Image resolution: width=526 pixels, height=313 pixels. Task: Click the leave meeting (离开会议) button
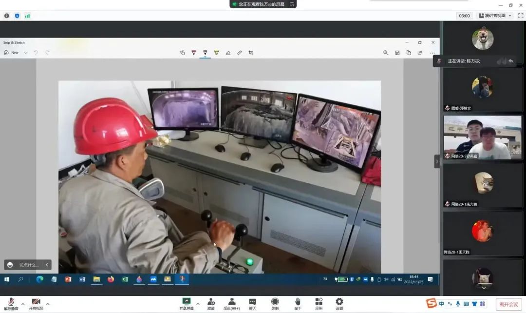point(508,304)
